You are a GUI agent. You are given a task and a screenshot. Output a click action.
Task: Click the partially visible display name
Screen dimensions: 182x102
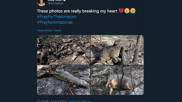pos(55,1)
